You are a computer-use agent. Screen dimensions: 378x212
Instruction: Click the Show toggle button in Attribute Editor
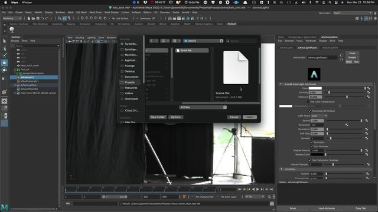point(349,62)
